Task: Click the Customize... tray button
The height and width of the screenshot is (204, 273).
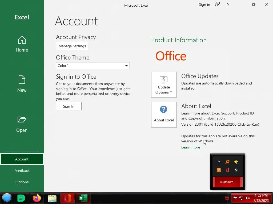Action: (x=228, y=182)
